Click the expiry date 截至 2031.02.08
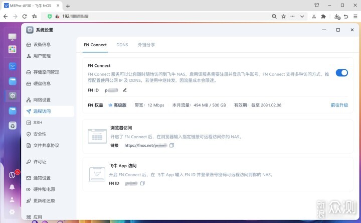Screen dimensions: 361x223 (x=266, y=105)
